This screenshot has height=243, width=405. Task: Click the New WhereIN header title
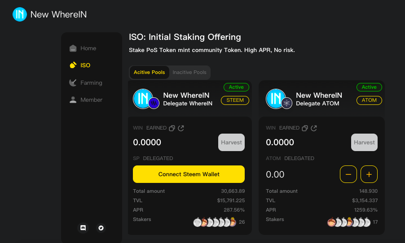click(x=59, y=14)
